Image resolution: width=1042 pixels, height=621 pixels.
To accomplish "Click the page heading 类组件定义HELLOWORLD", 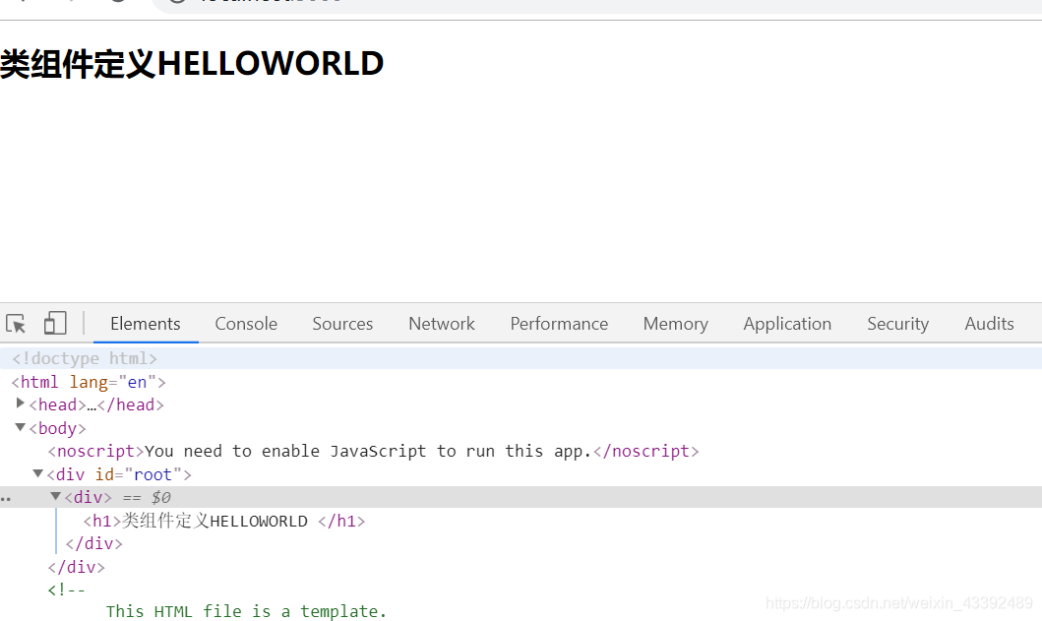I will [x=192, y=64].
